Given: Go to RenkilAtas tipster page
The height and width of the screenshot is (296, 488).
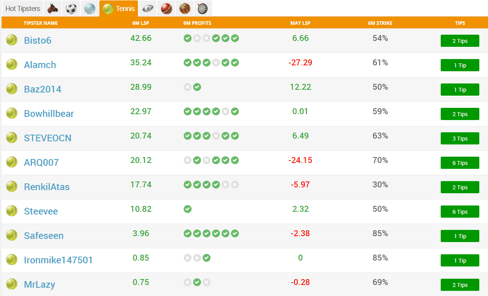Looking at the screenshot, I should [47, 187].
